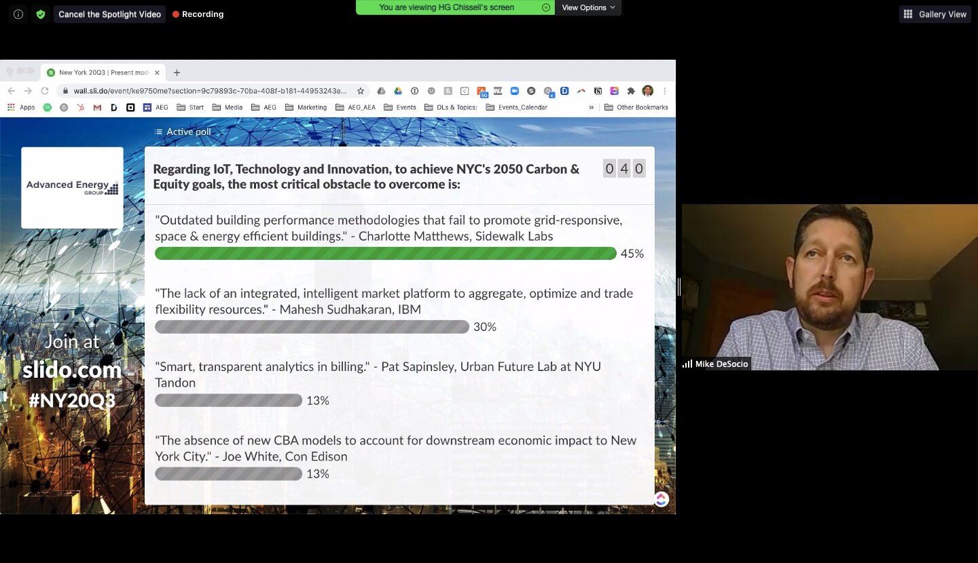Click the Charlotte Matthews poll option text

[x=388, y=228]
